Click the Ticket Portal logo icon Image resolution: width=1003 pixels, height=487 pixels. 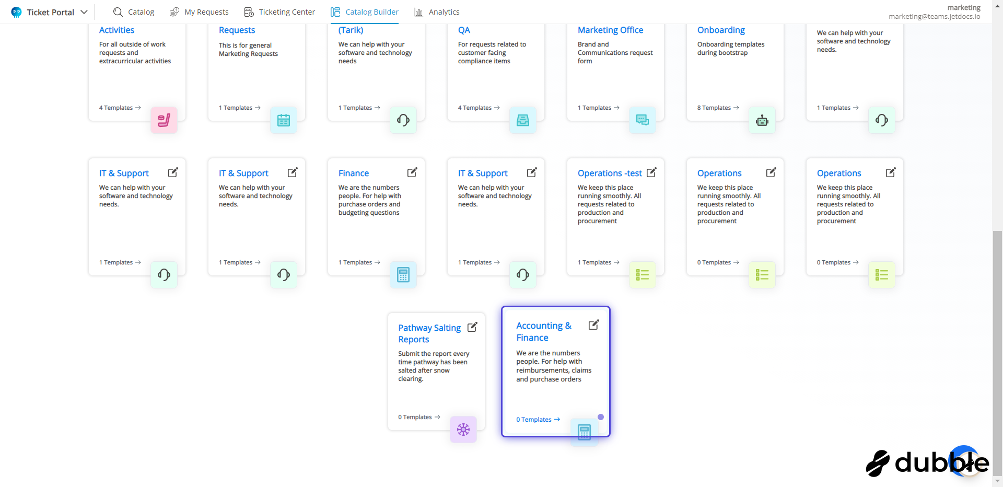point(17,12)
